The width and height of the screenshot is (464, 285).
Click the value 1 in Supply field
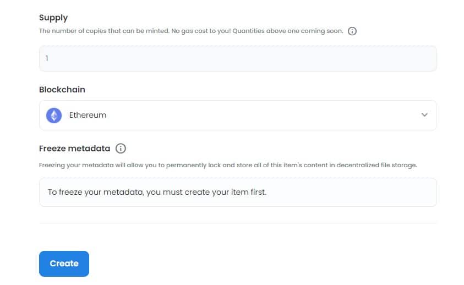47,58
